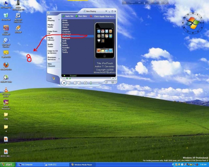
Task: Open Microsoft Office Word desktop icon
Action: tap(18, 18)
